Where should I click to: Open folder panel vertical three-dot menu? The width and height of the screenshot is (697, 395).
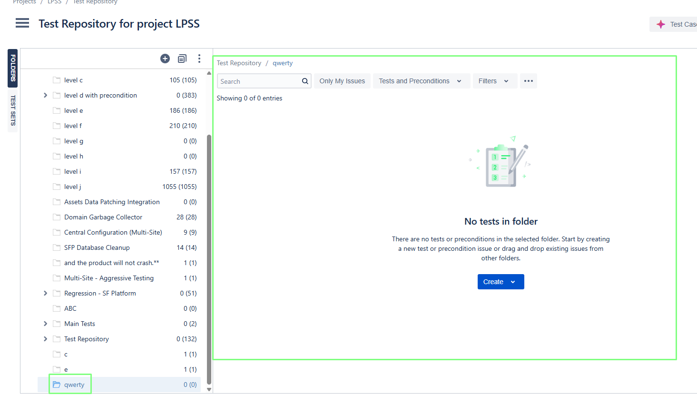tap(199, 59)
